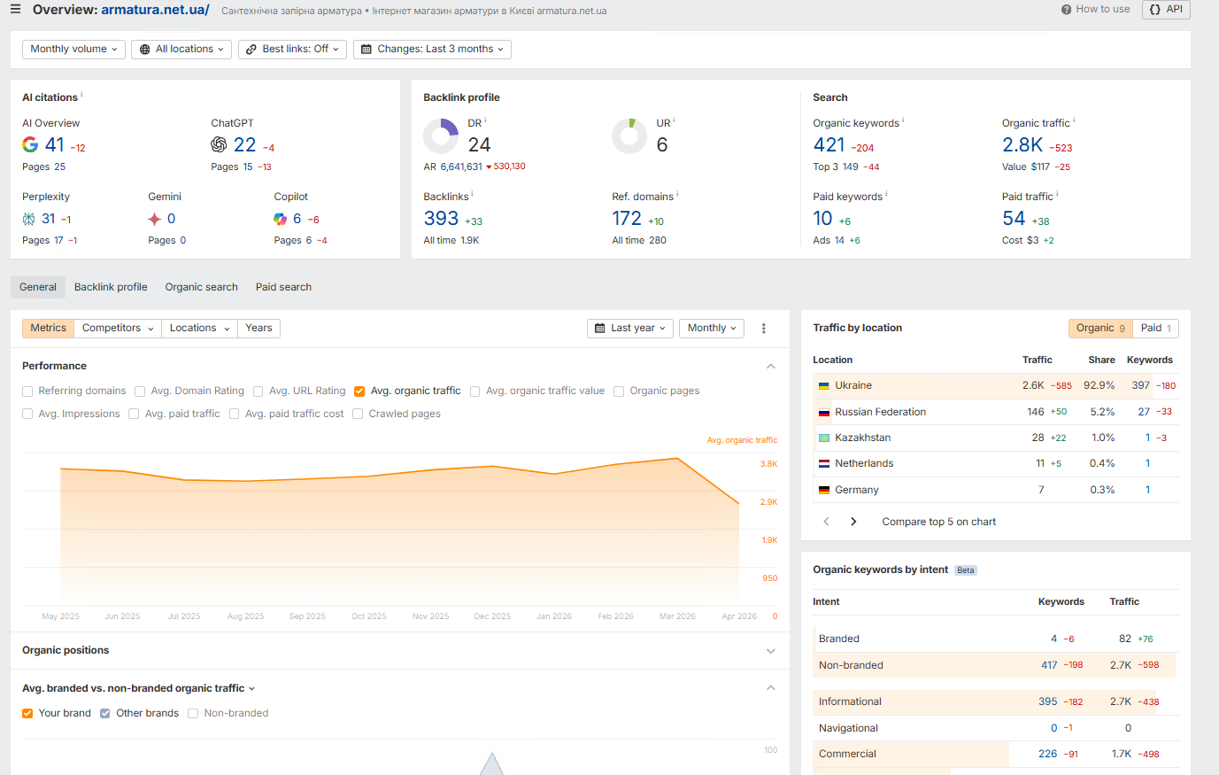Expand the Organic positions section
The image size is (1219, 775).
coord(771,651)
